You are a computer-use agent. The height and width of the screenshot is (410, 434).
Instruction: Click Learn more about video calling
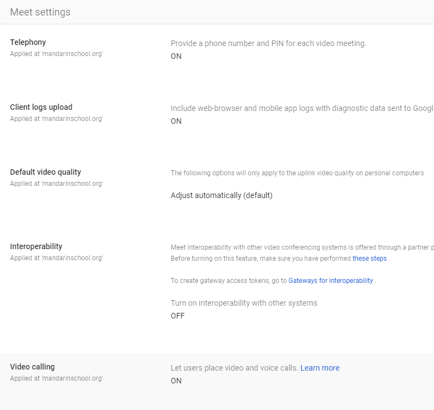point(320,368)
